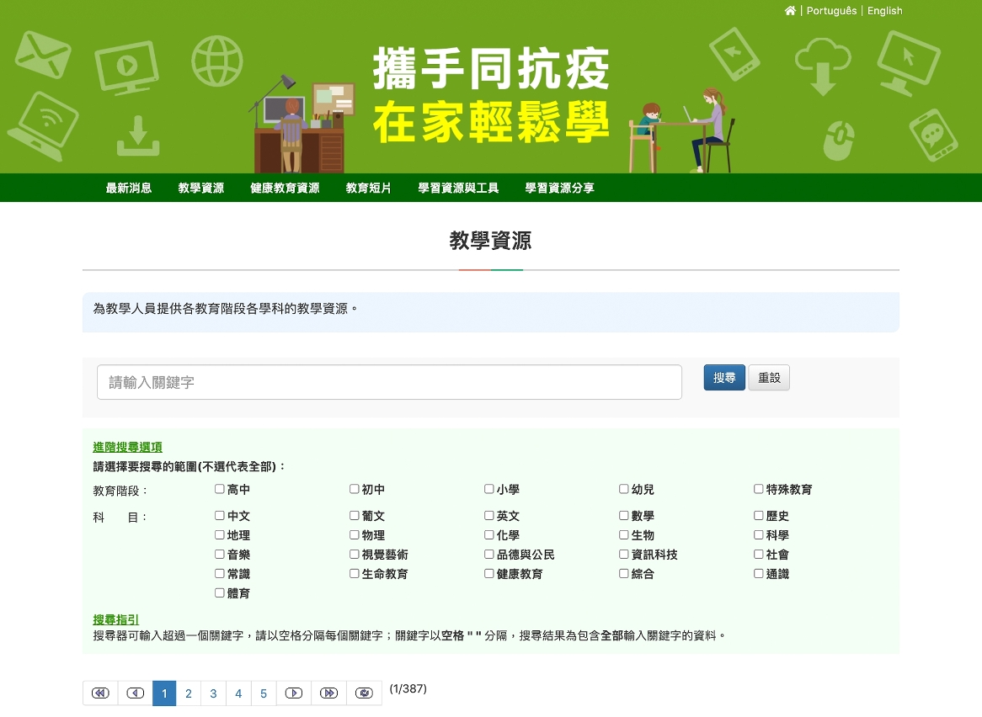Jump to the last page of results

click(x=328, y=693)
